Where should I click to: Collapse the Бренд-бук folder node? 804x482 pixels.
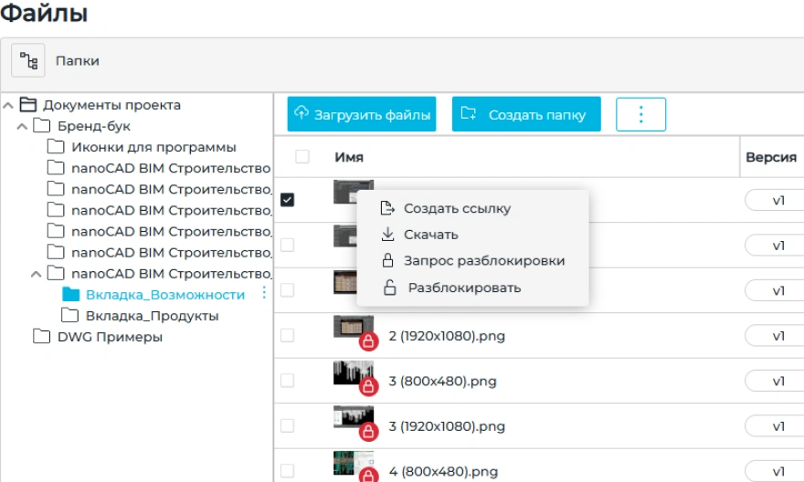point(22,126)
